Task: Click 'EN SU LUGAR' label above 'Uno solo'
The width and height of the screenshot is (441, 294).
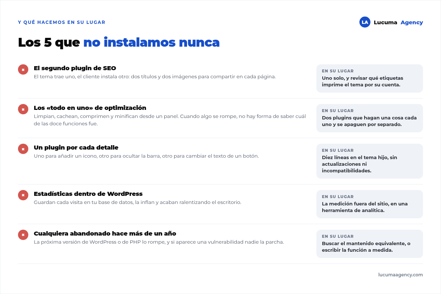Action: pos(338,71)
